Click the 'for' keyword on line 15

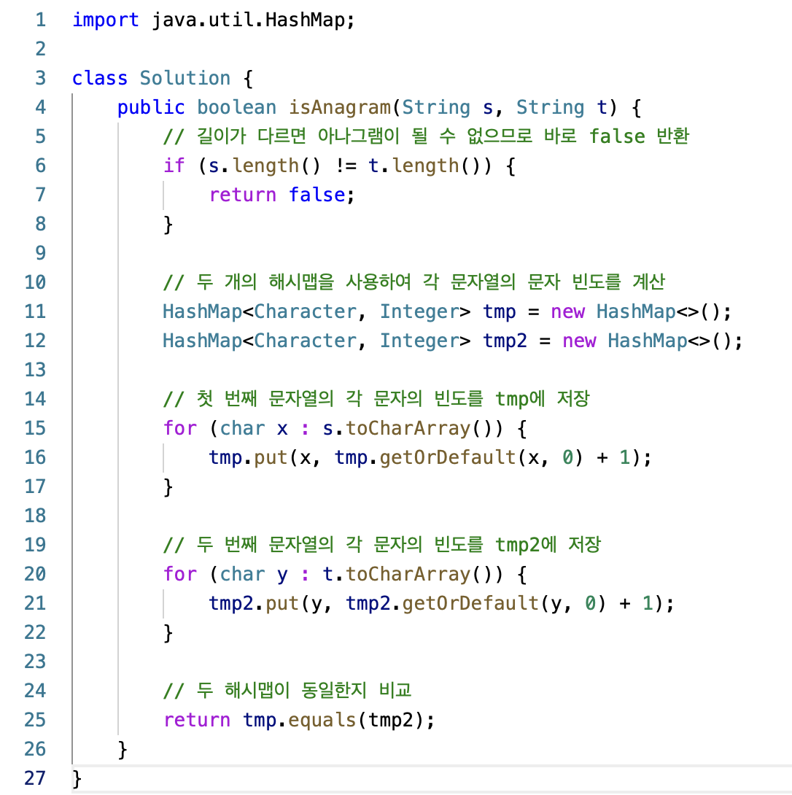click(x=179, y=428)
